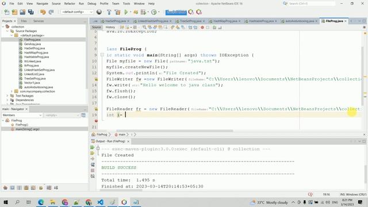Open the Refactor menu
This screenshot has height=207, width=368.
[70, 3]
